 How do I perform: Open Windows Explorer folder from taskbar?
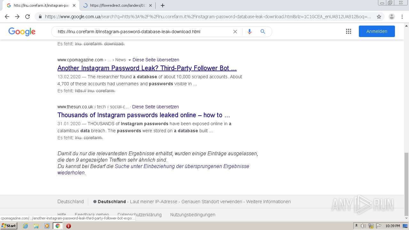[x=36, y=226]
